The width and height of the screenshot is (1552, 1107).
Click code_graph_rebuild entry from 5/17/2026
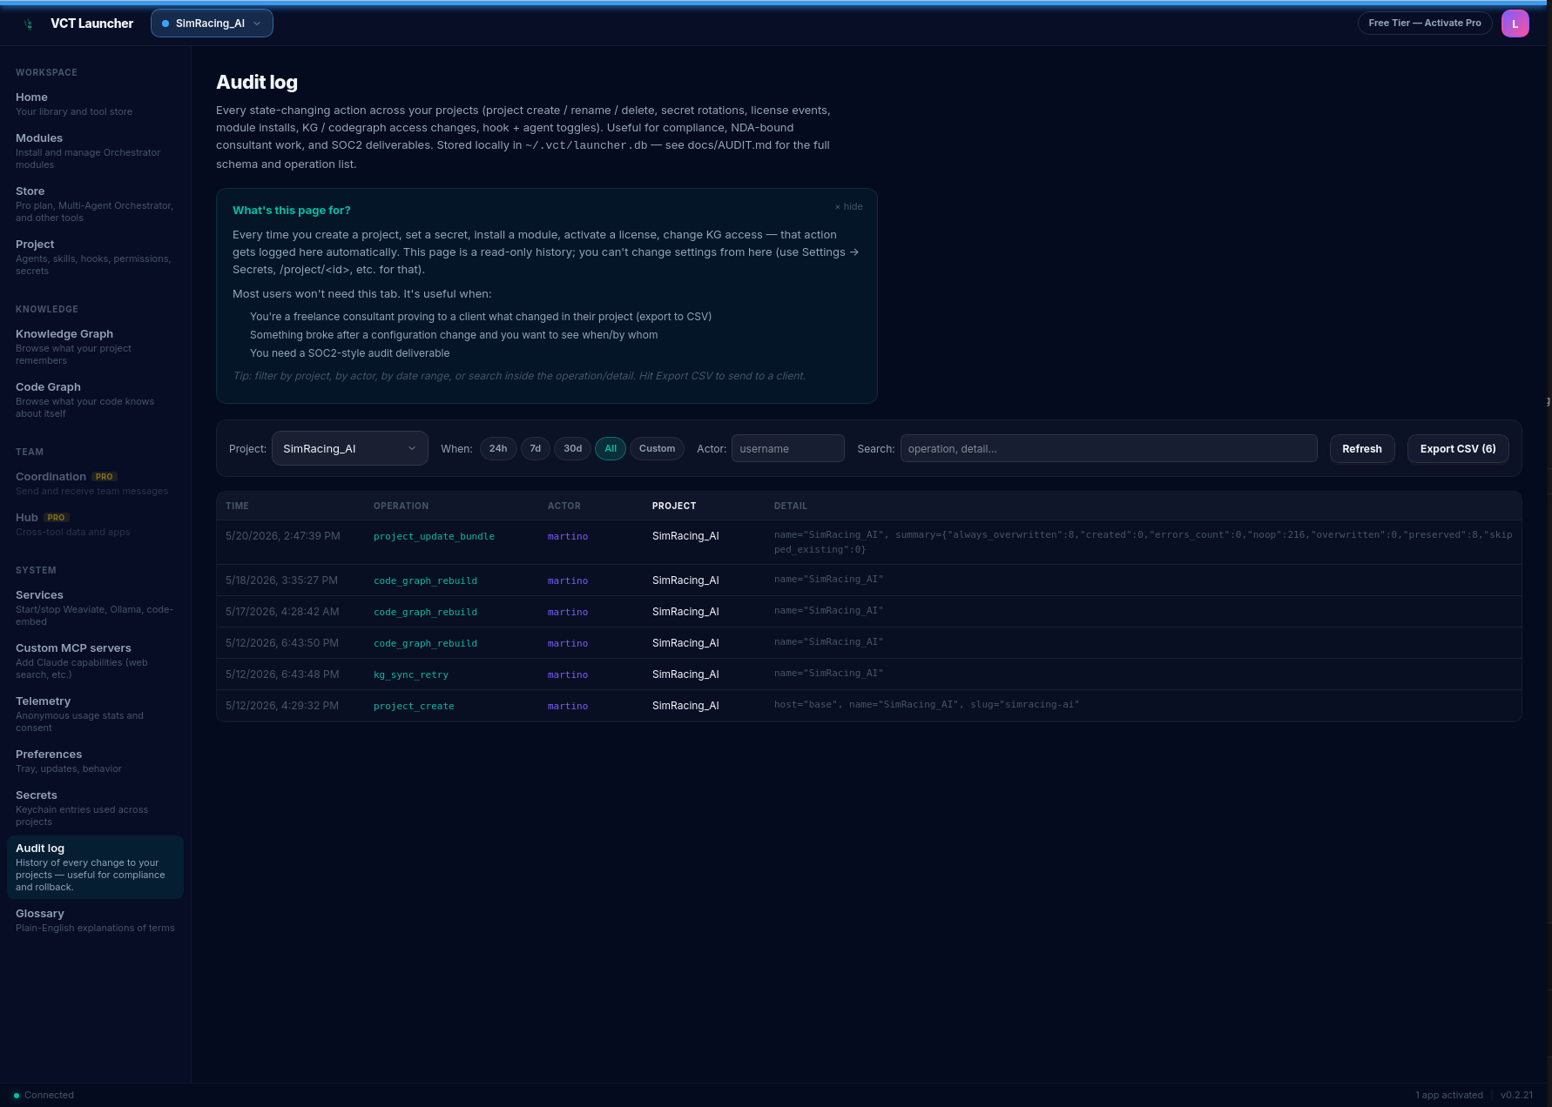pos(425,612)
